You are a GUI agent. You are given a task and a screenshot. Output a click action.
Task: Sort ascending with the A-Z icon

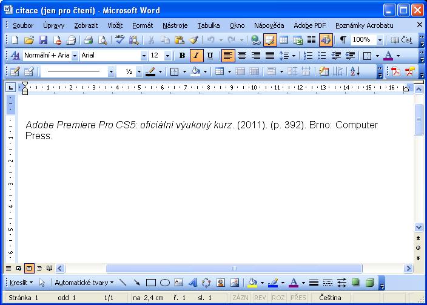point(355,71)
